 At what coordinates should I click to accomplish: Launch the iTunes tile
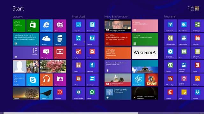[x=79, y=66]
